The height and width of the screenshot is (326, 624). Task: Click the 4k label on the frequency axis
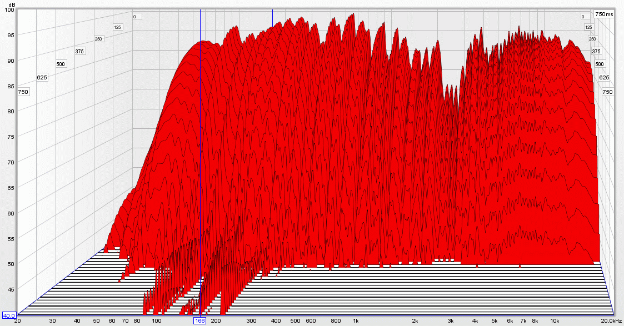[x=475, y=321]
